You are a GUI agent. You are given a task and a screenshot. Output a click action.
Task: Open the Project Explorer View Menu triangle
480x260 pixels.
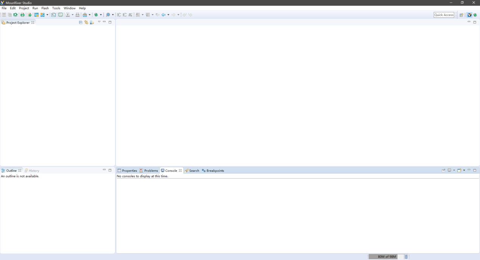pos(99,22)
